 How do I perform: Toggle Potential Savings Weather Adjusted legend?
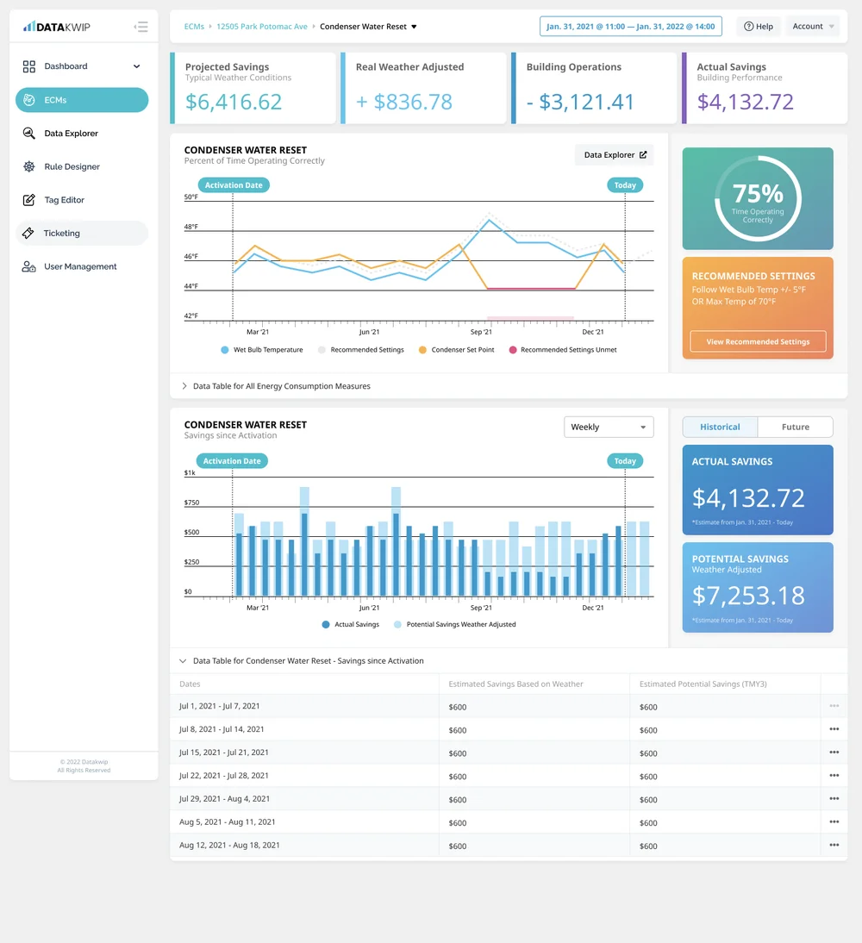(455, 625)
